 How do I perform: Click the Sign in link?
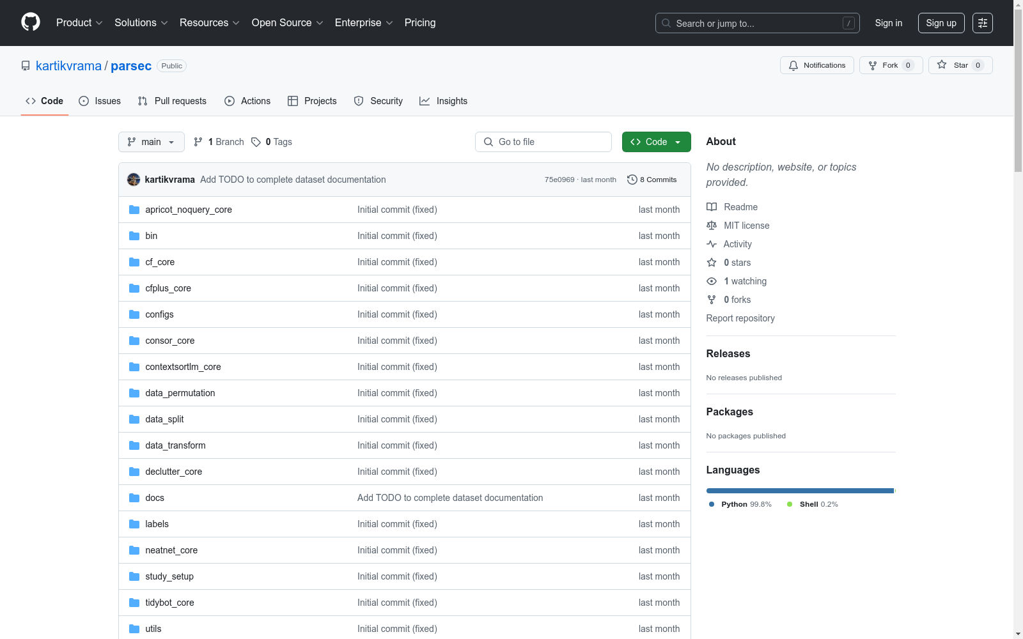(x=889, y=23)
